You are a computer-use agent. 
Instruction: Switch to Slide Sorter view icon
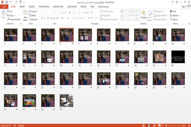coord(149,125)
